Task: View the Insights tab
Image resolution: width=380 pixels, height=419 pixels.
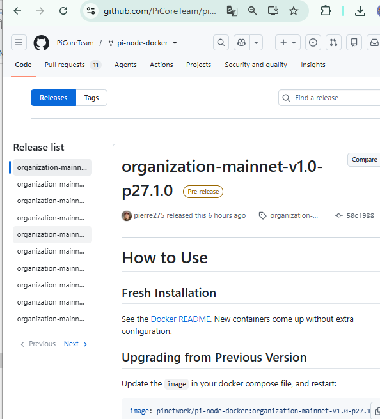Action: click(313, 65)
